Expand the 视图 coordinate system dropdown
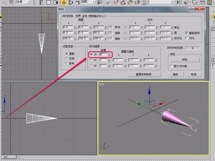The width and height of the screenshot is (215, 161). pyautogui.click(x=94, y=2)
